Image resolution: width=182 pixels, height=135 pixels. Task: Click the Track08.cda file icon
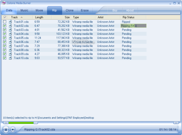pyautogui.click(x=10, y=50)
